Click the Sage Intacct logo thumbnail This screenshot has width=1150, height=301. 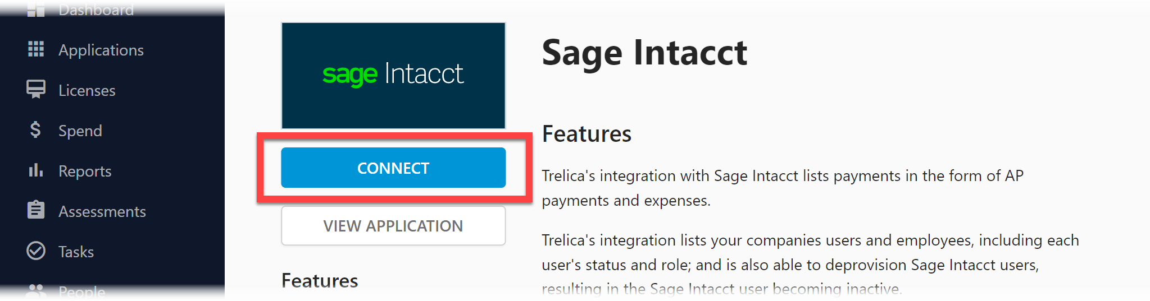[393, 76]
